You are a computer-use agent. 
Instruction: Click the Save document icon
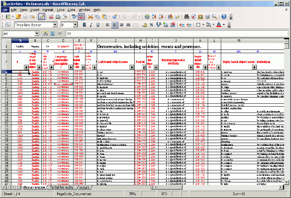point(25,17)
